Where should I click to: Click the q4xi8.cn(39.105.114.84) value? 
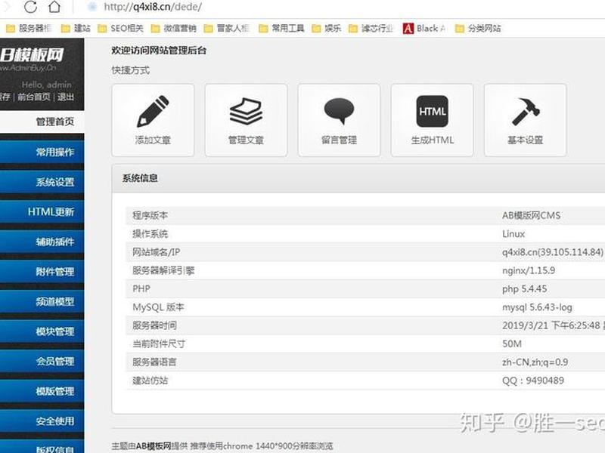pyautogui.click(x=553, y=252)
